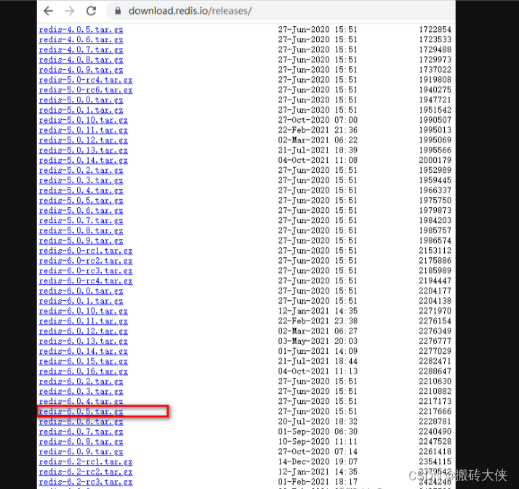Download redis-5.0.0.tar.gz
This screenshot has width=519, height=489.
(81, 100)
